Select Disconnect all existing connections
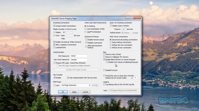Image resolution: width=199 pixels, height=111 pixels. click(111, 40)
